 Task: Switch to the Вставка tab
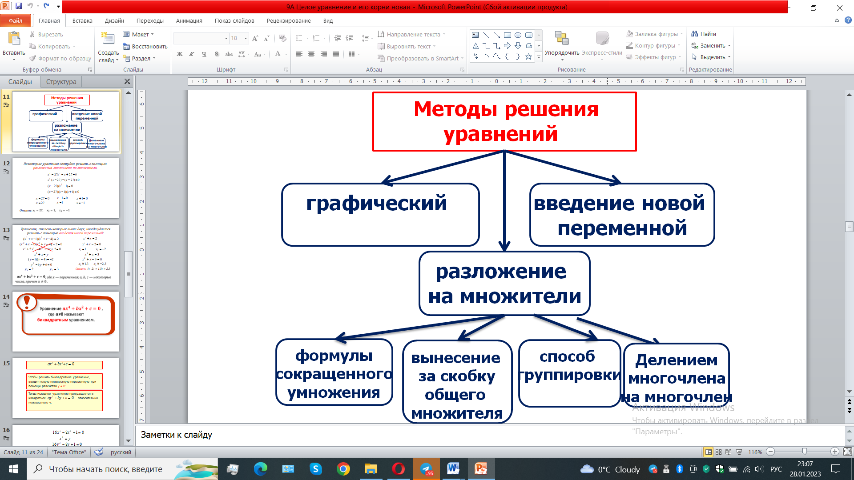click(82, 20)
